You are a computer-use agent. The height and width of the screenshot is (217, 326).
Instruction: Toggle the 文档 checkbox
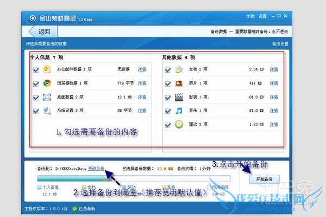[x=167, y=70]
